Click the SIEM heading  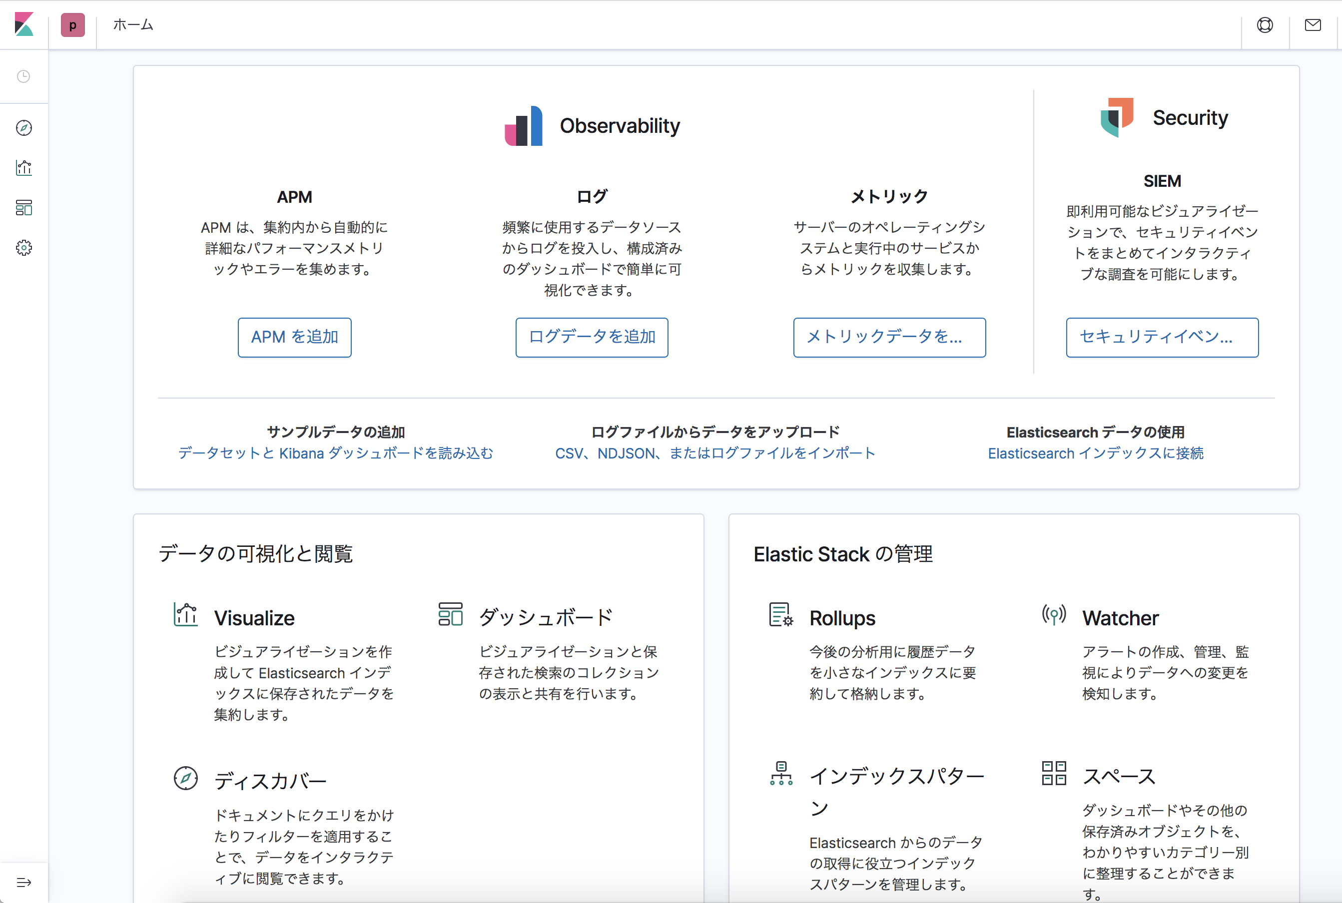(x=1162, y=181)
